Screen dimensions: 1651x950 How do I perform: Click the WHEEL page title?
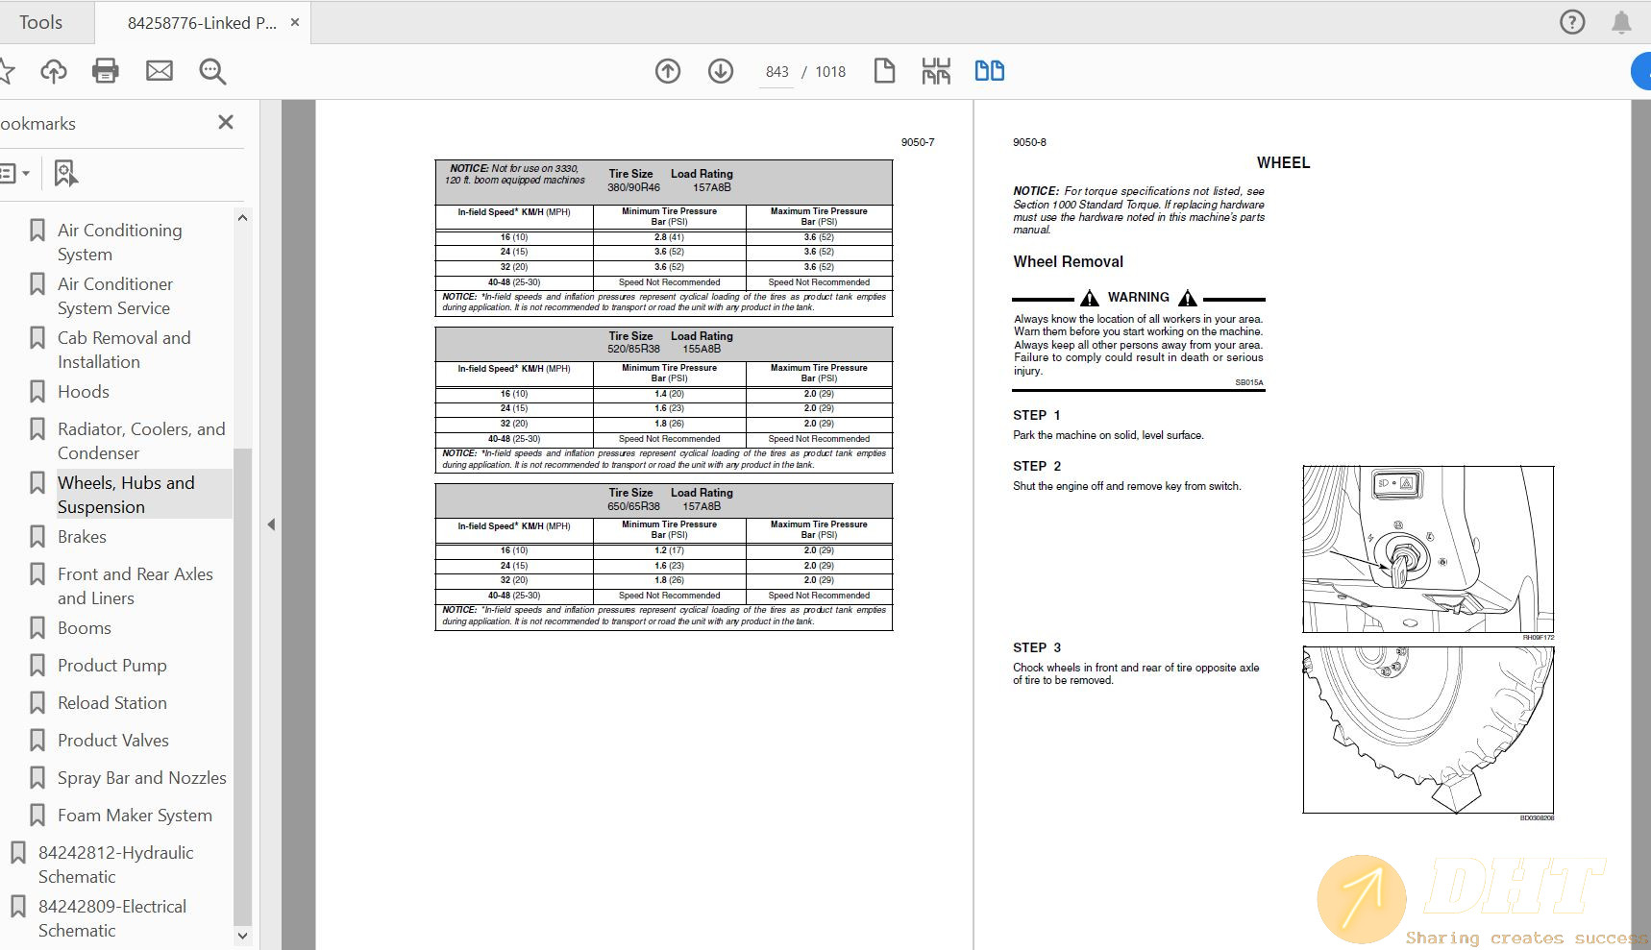(x=1283, y=163)
